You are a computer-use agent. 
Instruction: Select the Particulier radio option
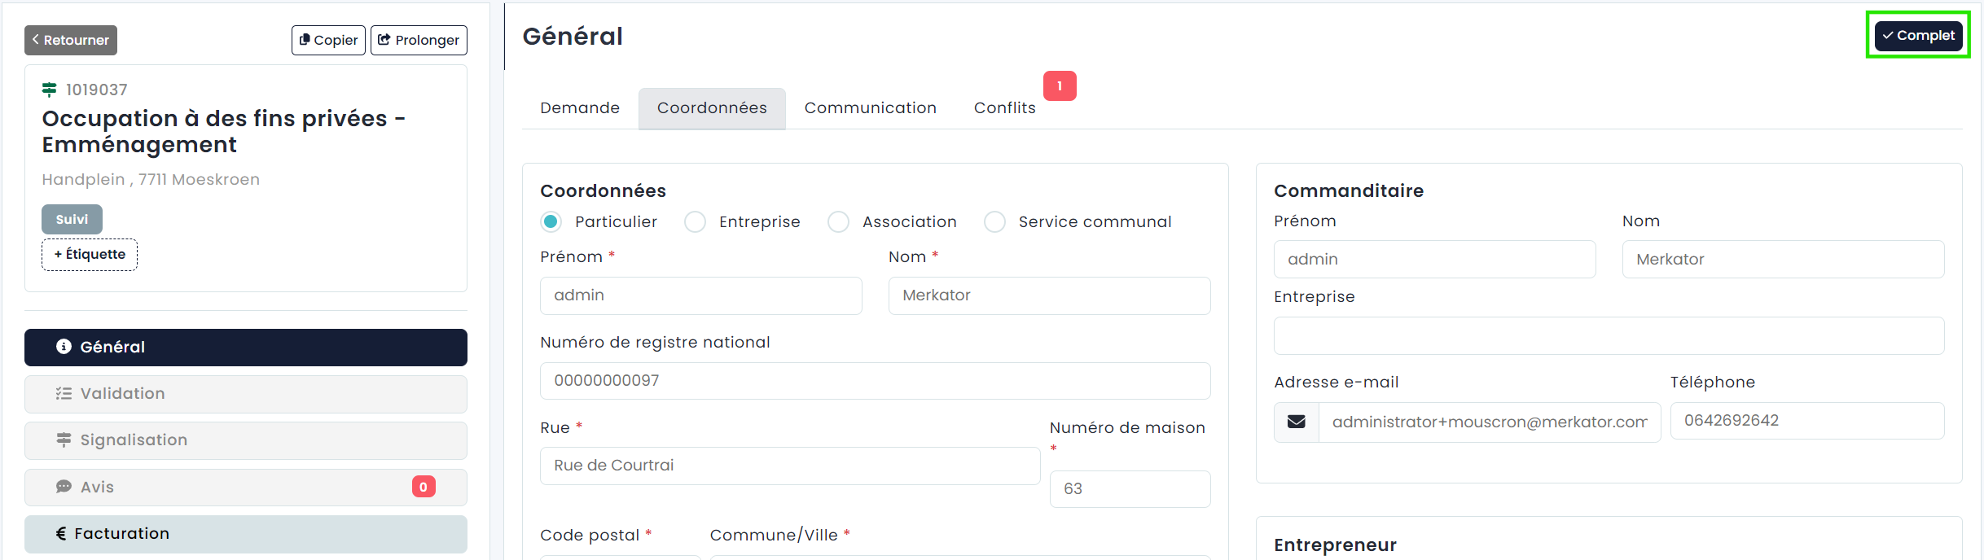(551, 221)
